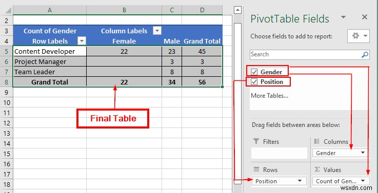This screenshot has width=378, height=193.
Task: Open the Row Labels filter dropdown
Action: pyautogui.click(x=82, y=41)
